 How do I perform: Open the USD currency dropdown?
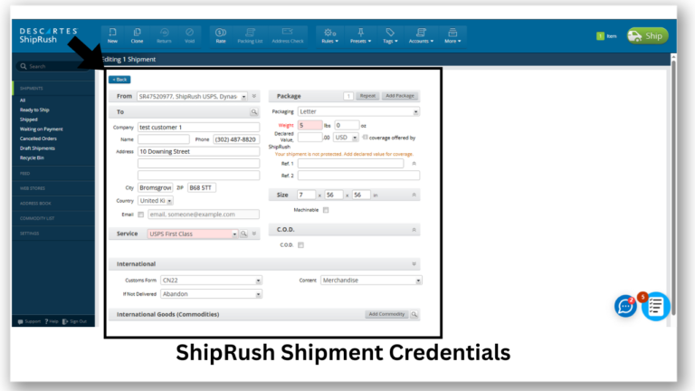pyautogui.click(x=346, y=138)
